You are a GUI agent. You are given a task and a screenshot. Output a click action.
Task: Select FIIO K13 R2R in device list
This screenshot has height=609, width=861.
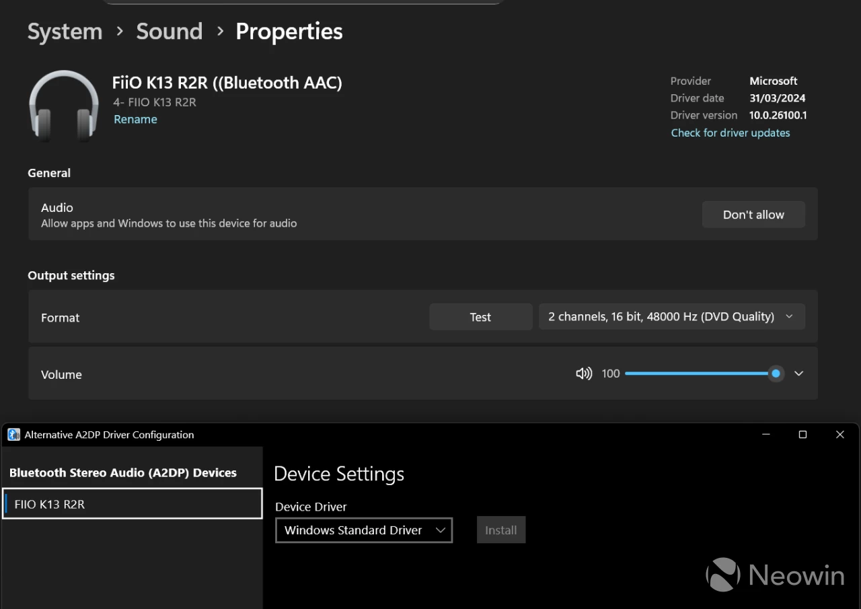pos(132,504)
